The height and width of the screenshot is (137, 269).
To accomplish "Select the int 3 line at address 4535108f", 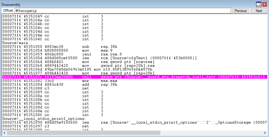I will click(x=53, y=115).
